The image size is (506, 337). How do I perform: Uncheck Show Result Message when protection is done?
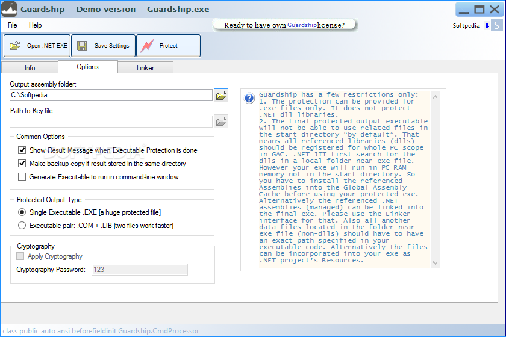(22, 150)
